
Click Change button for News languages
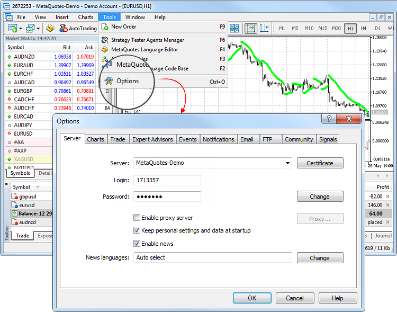click(320, 258)
